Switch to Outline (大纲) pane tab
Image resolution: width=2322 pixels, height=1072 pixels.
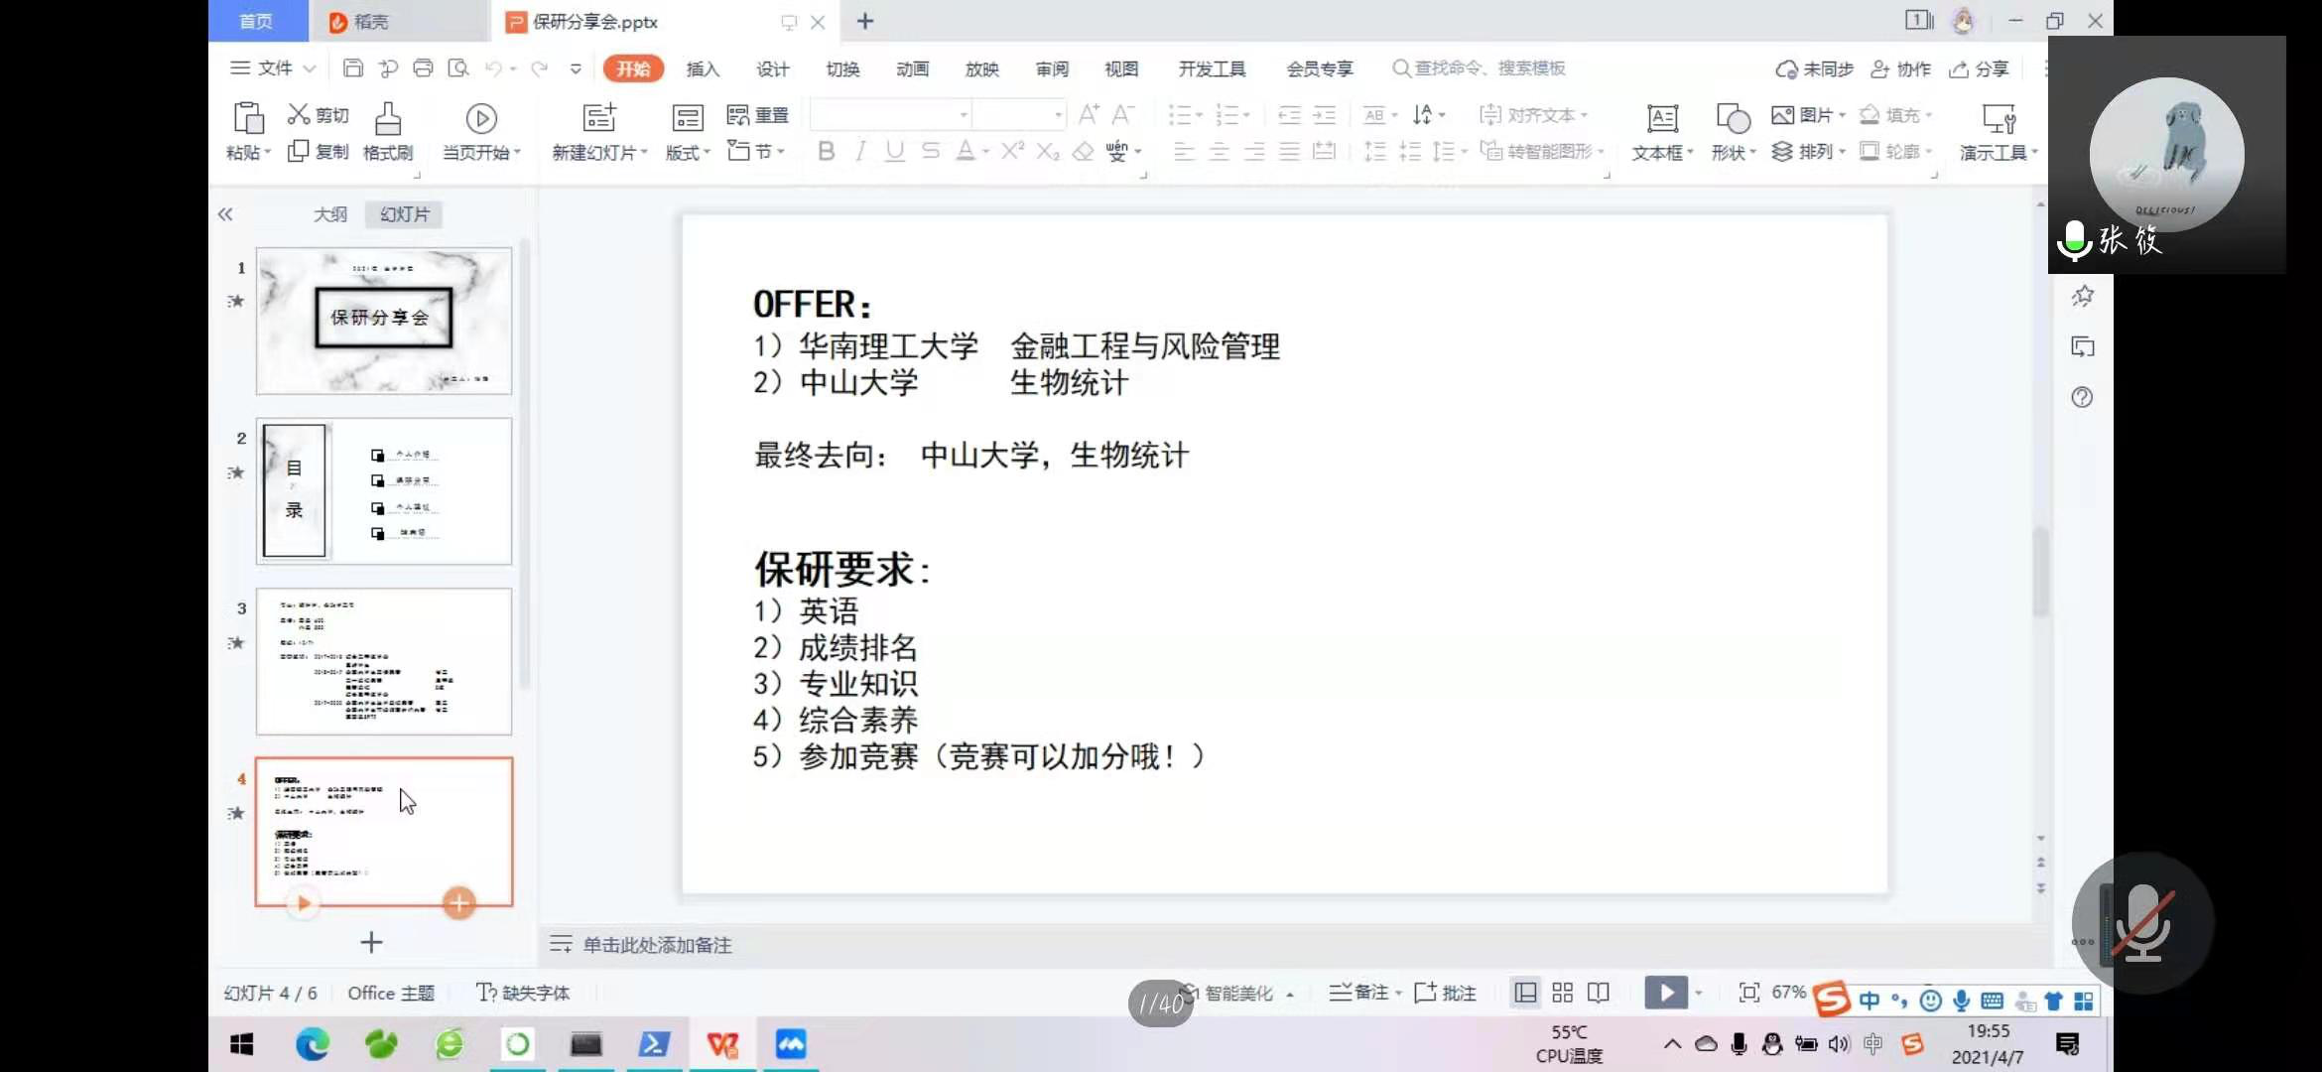point(329,214)
